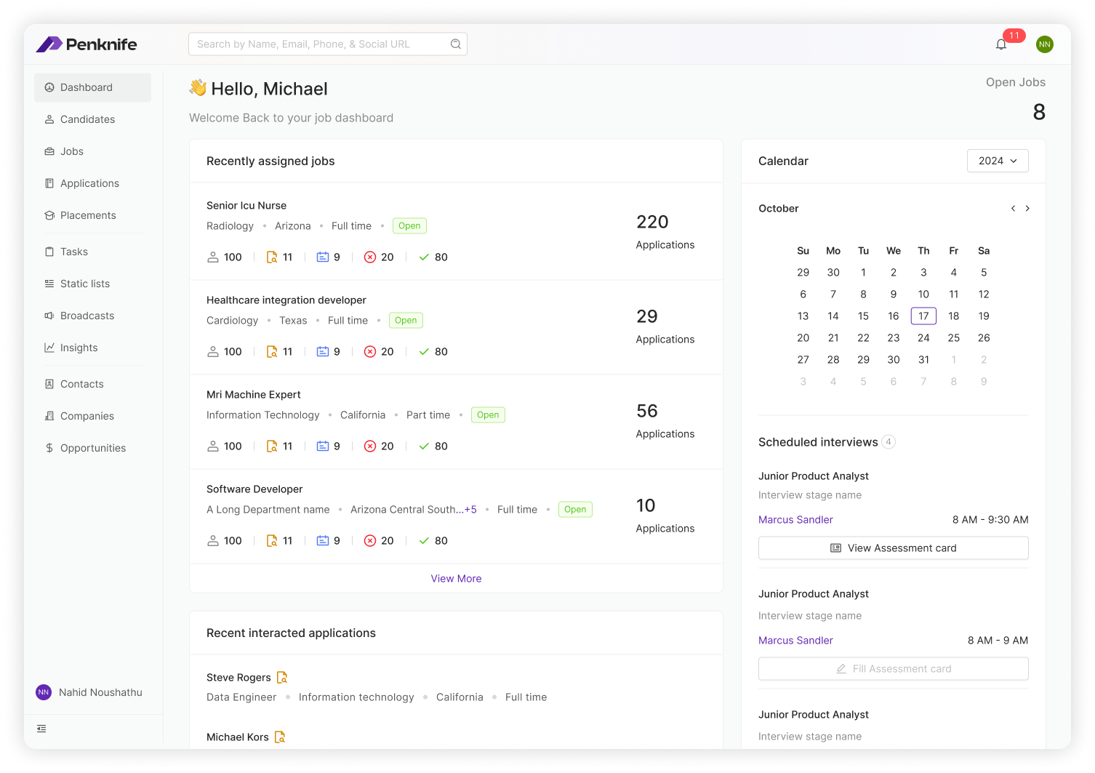Open Steve Rogers' resume document icon

pos(282,678)
